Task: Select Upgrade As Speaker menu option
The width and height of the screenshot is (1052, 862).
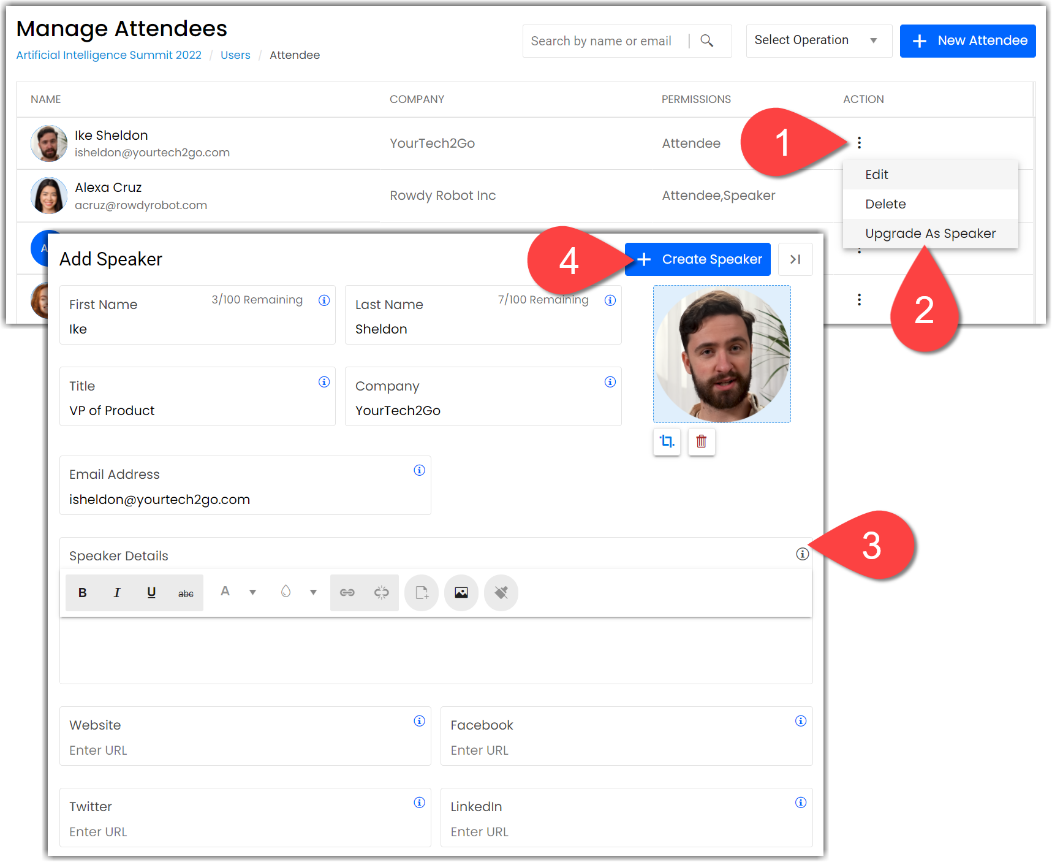Action: [930, 234]
